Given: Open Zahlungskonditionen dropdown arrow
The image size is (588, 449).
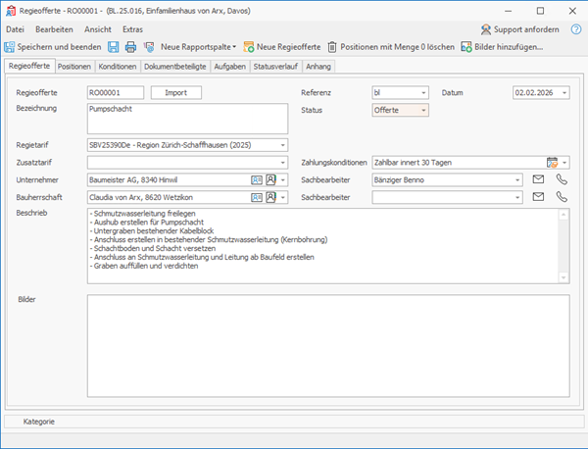Looking at the screenshot, I should [564, 163].
